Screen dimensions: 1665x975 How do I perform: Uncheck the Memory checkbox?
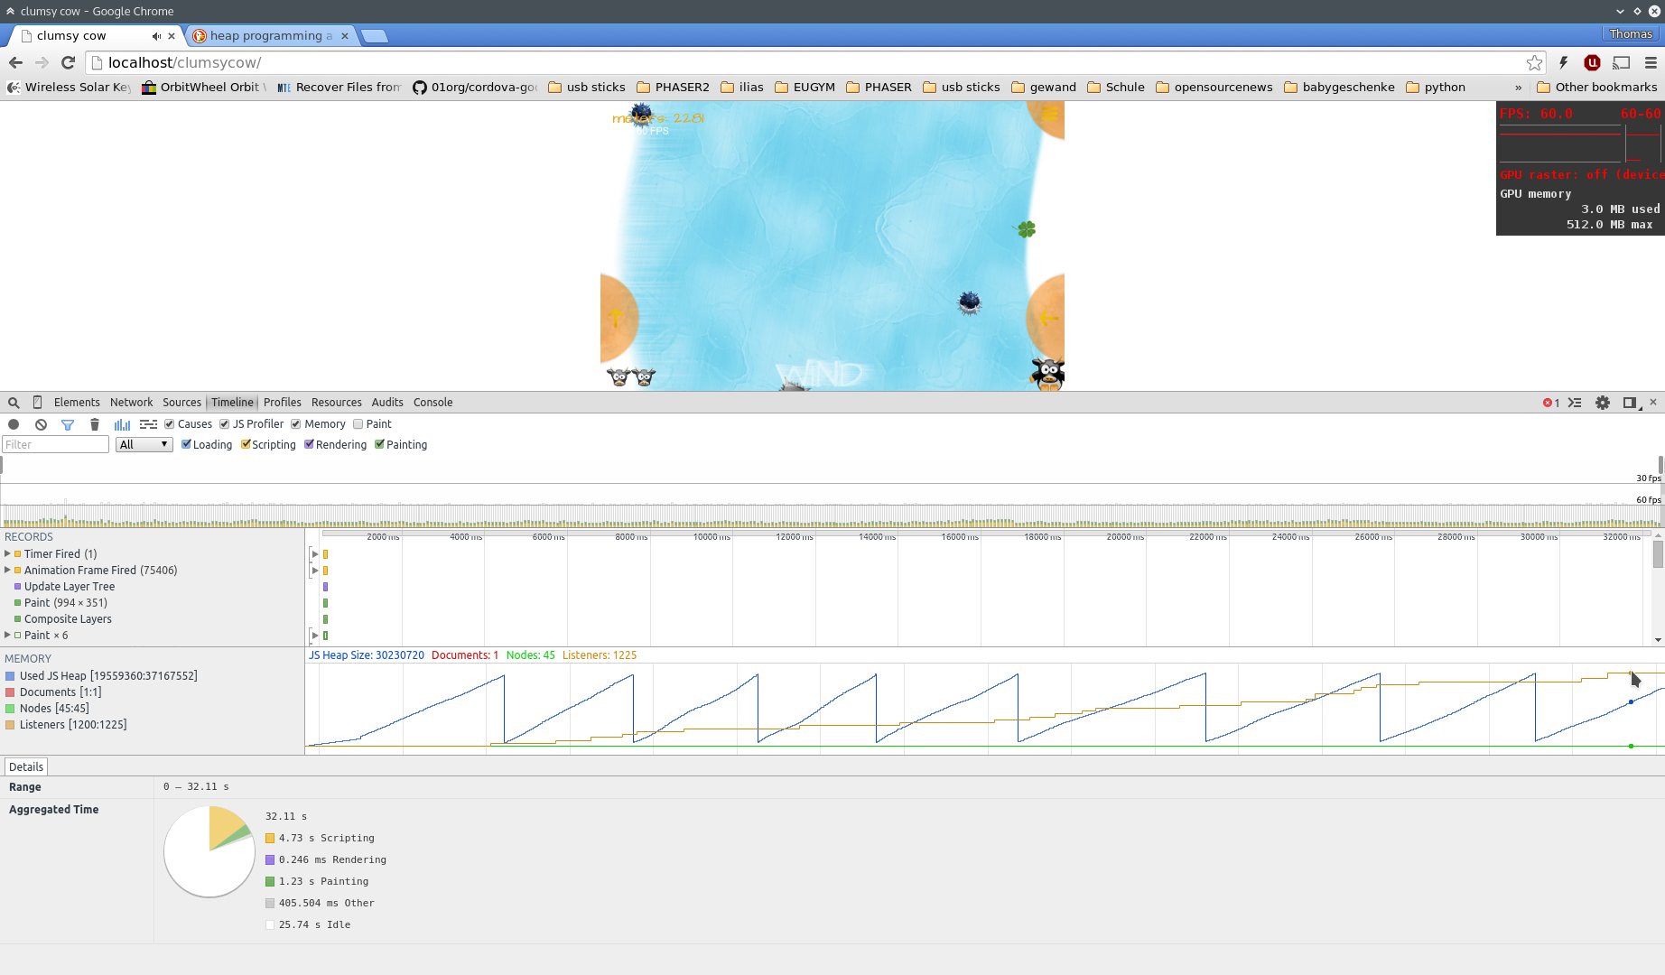(x=296, y=424)
